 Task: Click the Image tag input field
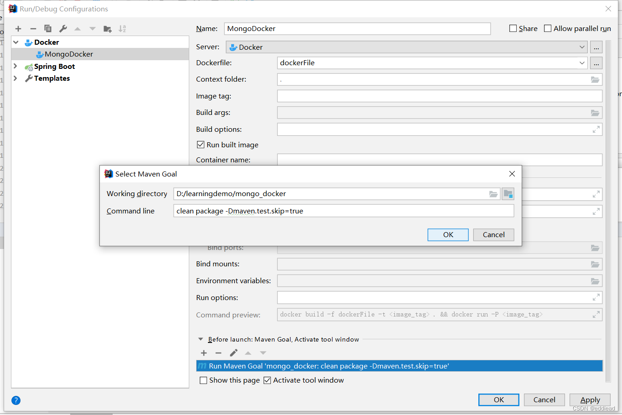(x=440, y=96)
